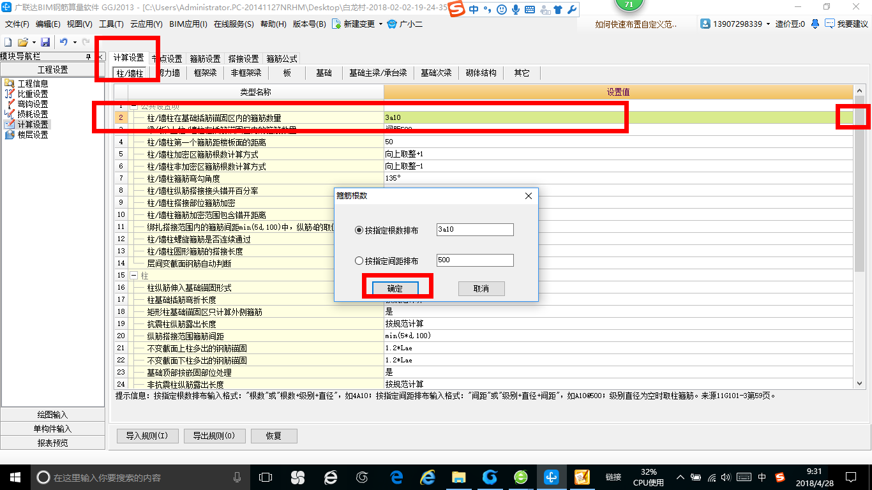The height and width of the screenshot is (490, 872).
Task: Open the BIM应用(I) menu
Action: (x=188, y=24)
